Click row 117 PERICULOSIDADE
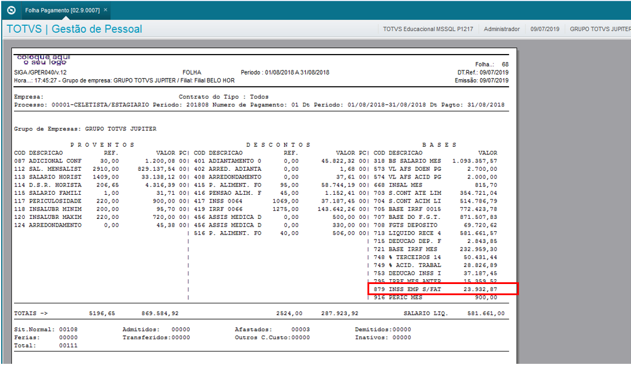The image size is (631, 365). [101, 201]
